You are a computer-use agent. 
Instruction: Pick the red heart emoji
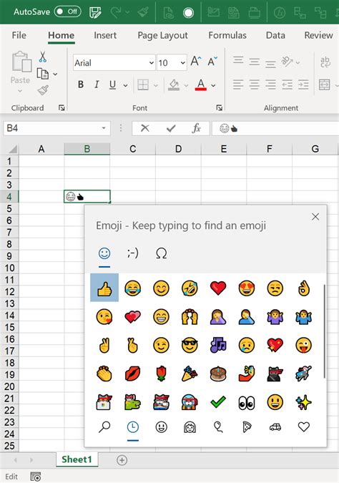click(218, 288)
